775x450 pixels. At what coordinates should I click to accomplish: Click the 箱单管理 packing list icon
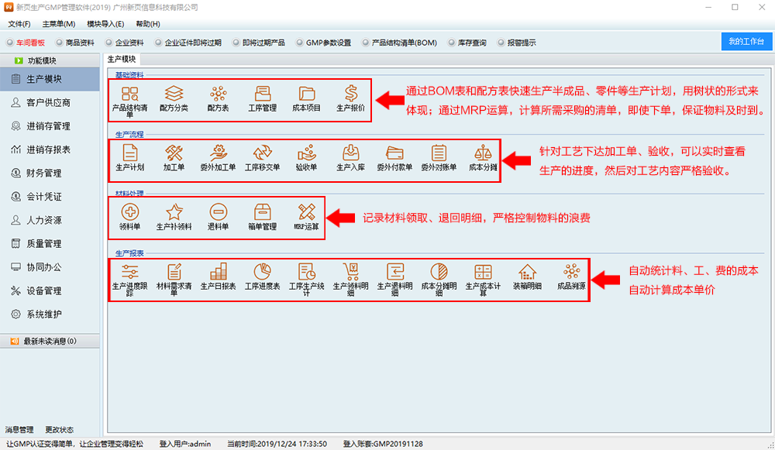[262, 213]
